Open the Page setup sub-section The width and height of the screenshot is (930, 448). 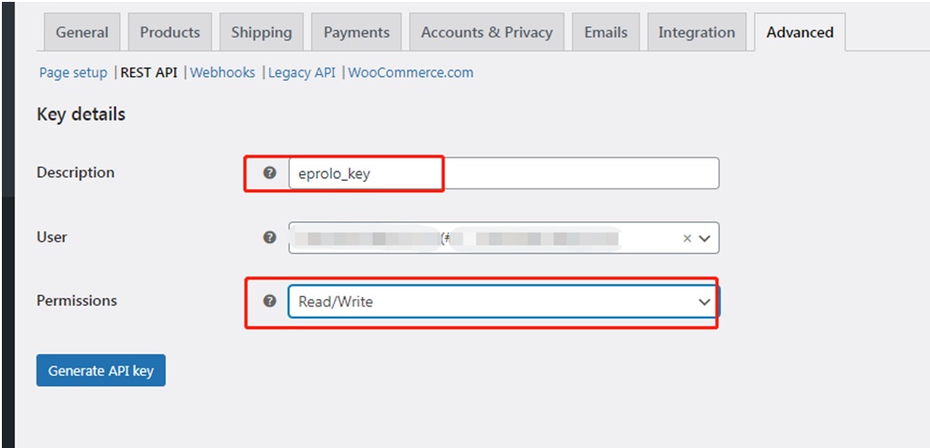[x=73, y=73]
